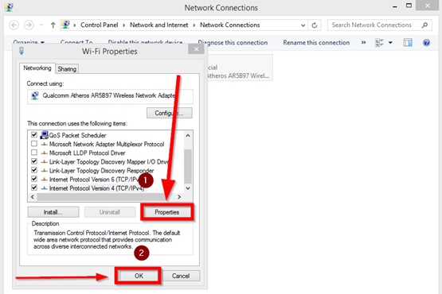Select Network and Internet breadcrumb
This screenshot has width=442, height=294.
(158, 25)
